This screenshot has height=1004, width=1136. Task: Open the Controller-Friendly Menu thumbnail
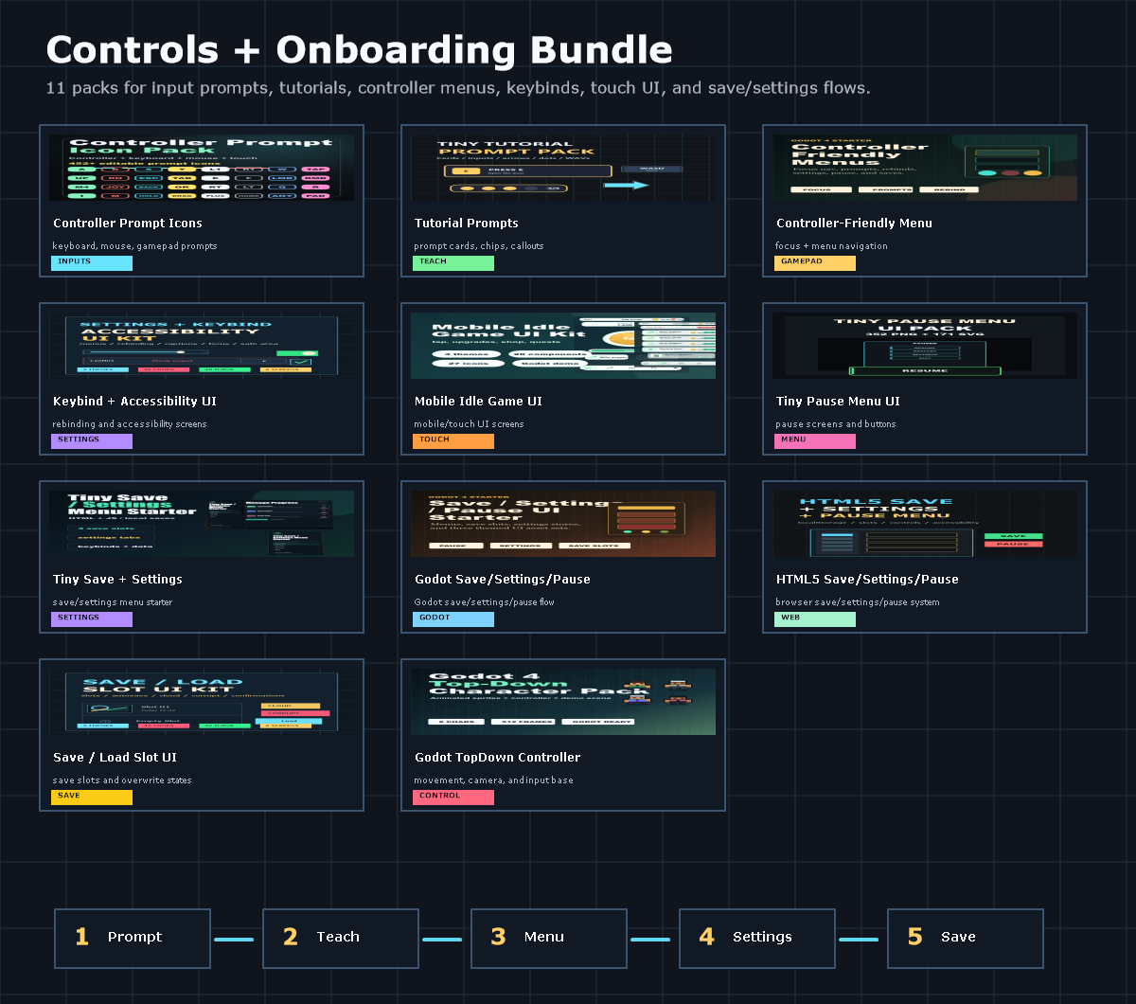coord(925,168)
